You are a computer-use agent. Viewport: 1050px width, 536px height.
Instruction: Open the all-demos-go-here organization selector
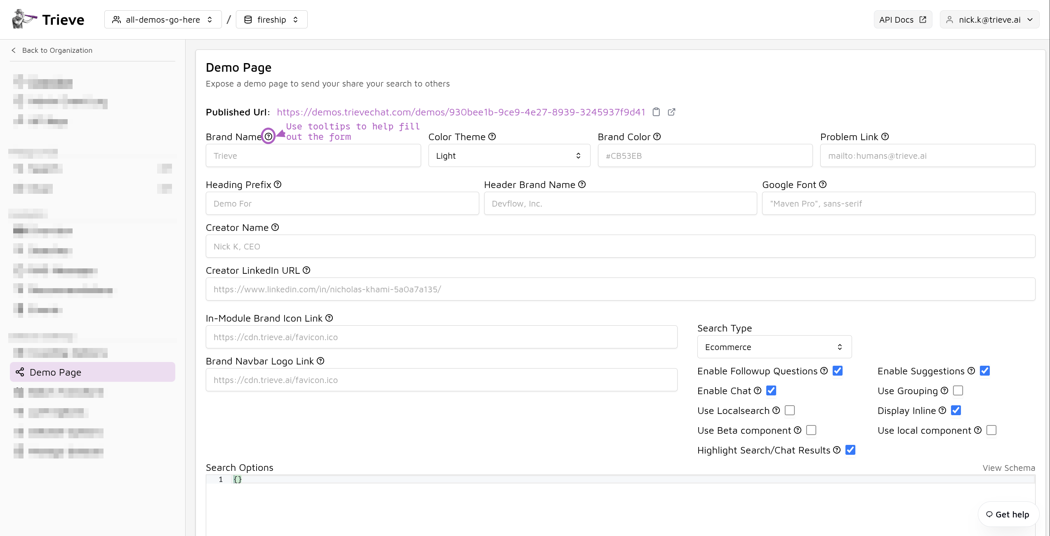[x=163, y=19]
